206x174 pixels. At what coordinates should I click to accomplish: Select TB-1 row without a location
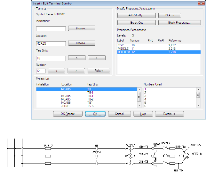coord(86,93)
